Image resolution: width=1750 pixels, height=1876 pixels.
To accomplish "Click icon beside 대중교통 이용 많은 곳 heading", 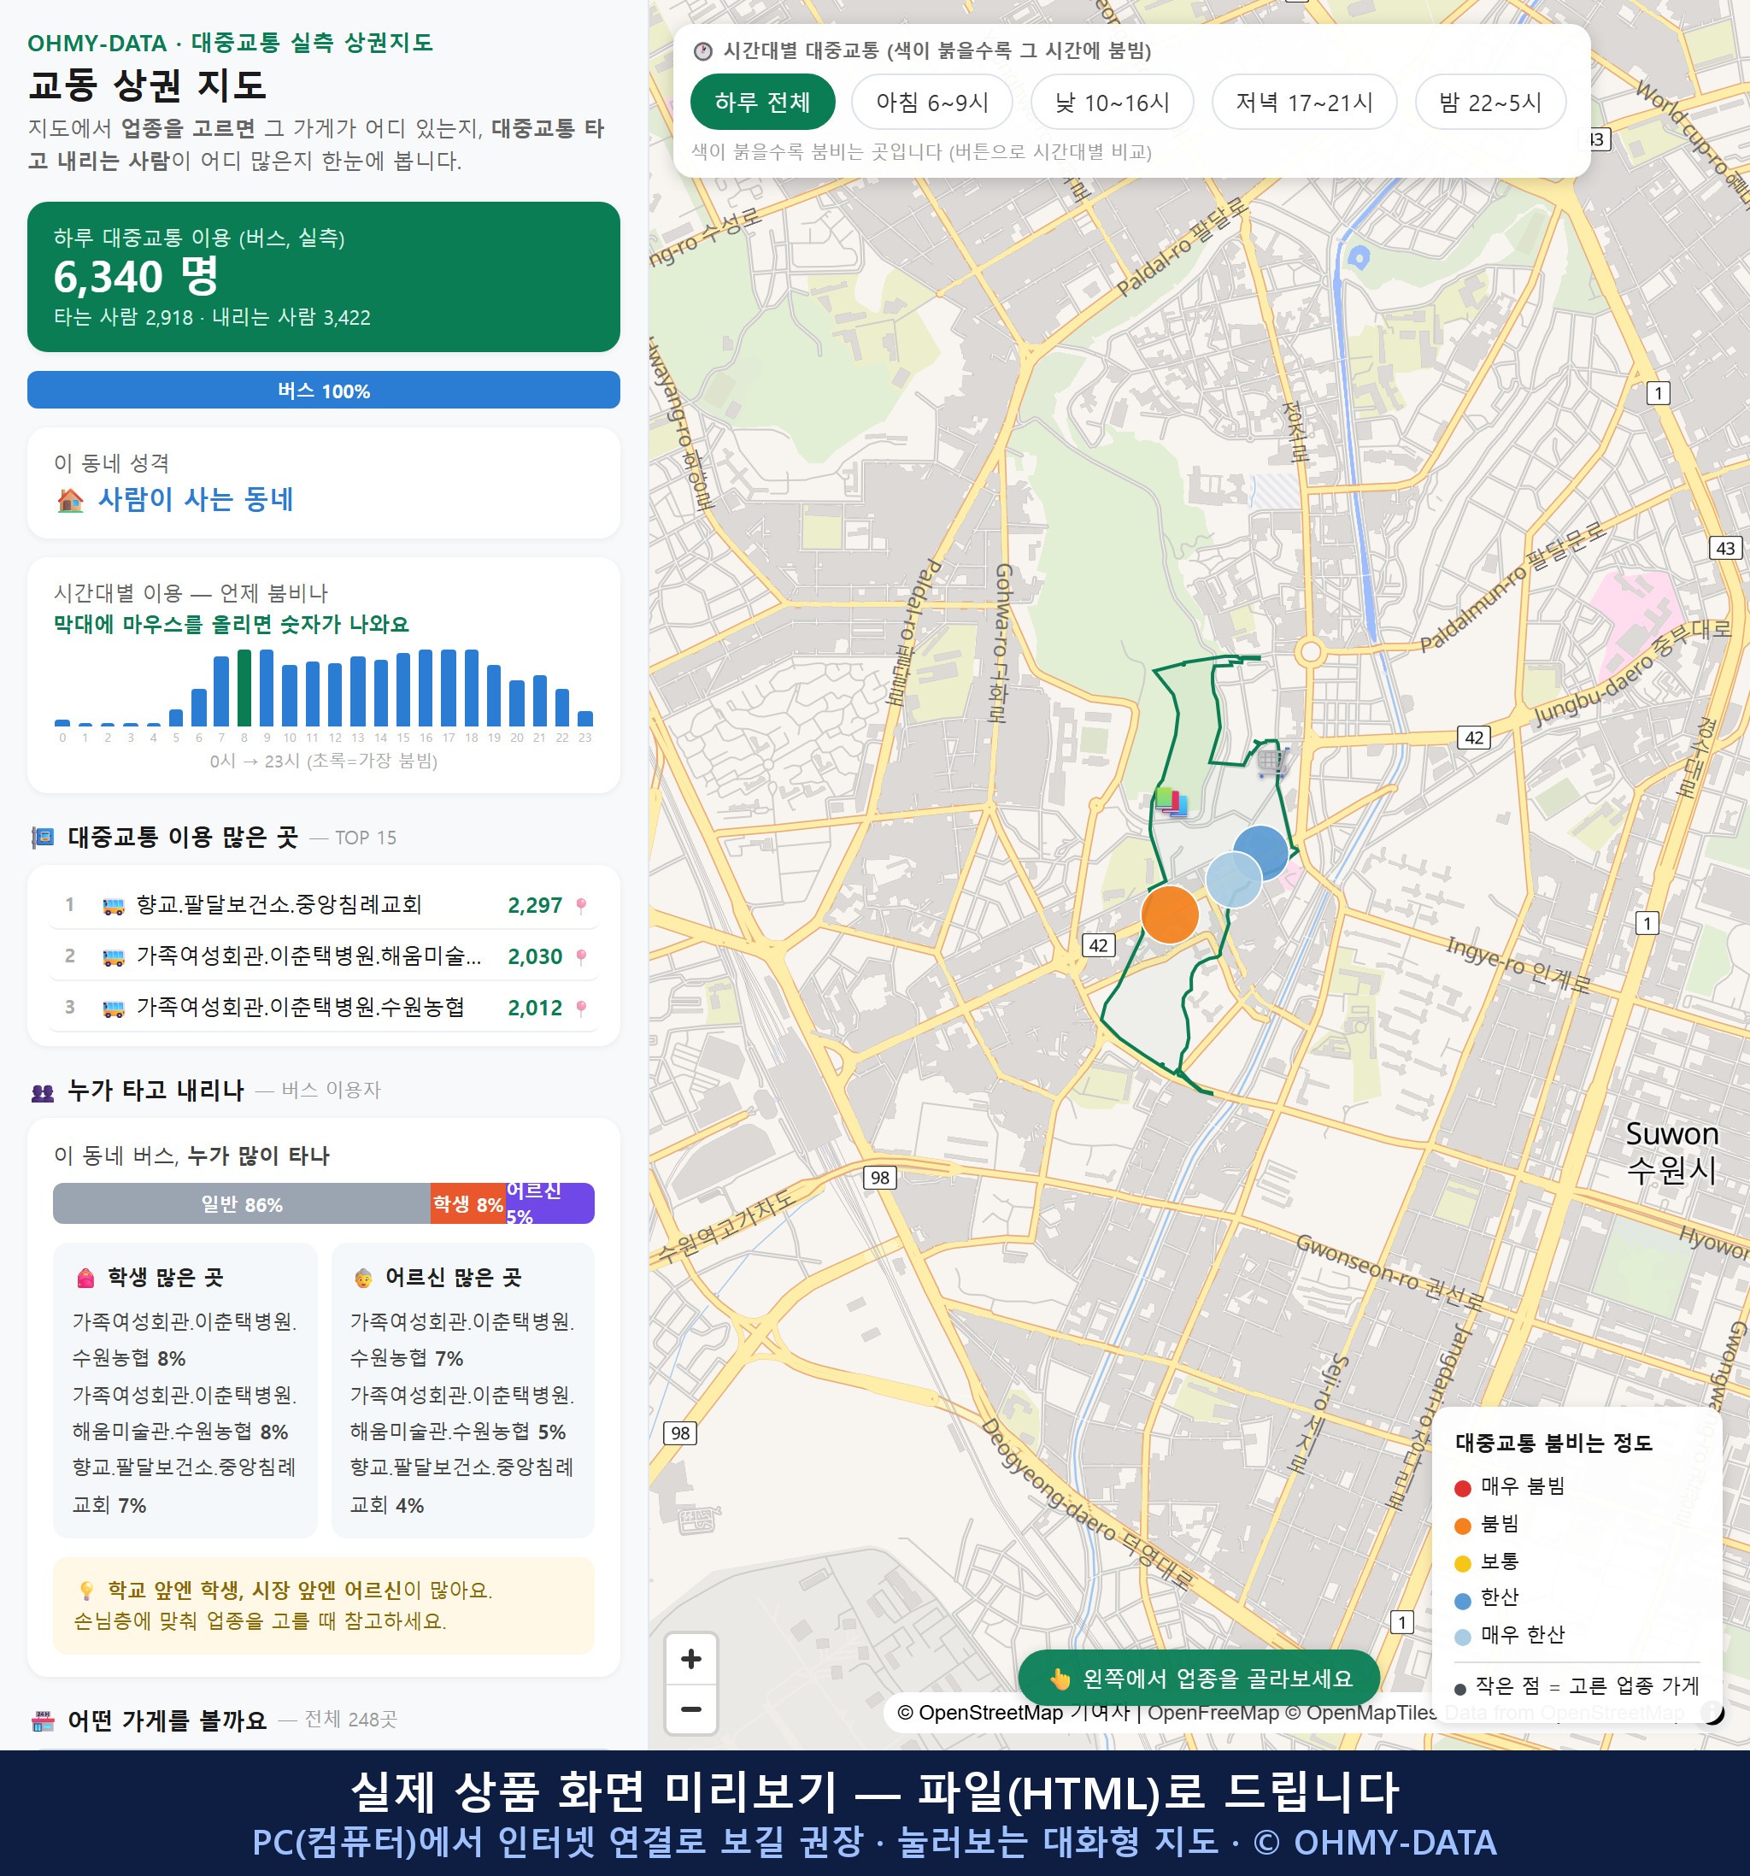I will point(44,837).
